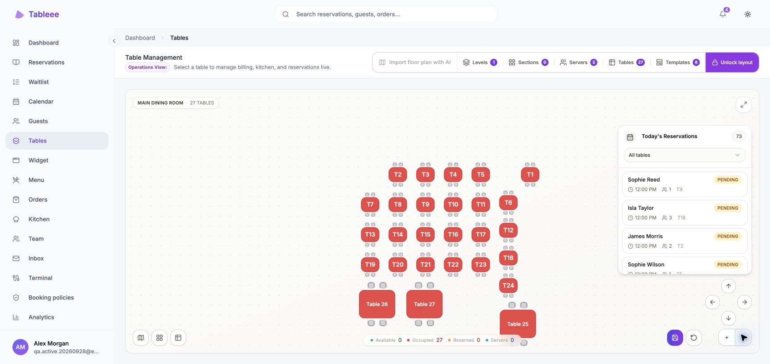Reset the floor plan view

694,338
